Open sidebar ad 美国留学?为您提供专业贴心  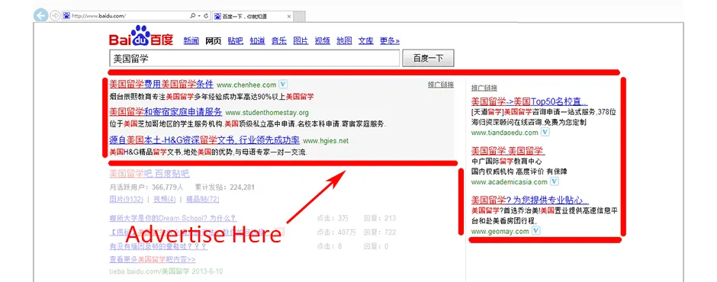click(529, 200)
